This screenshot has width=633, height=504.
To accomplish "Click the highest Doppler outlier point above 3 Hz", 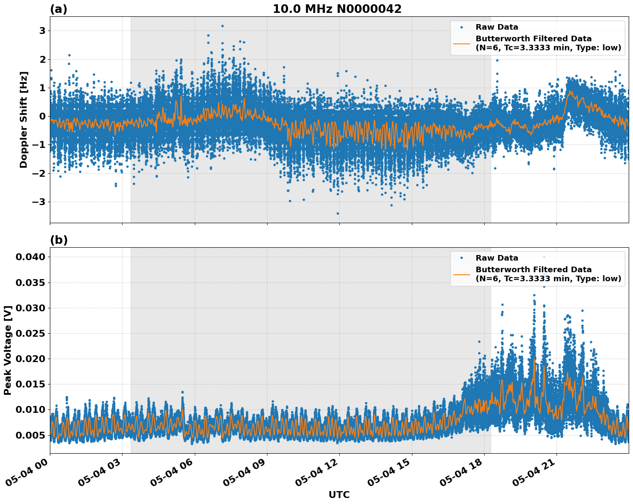I will pyautogui.click(x=222, y=26).
